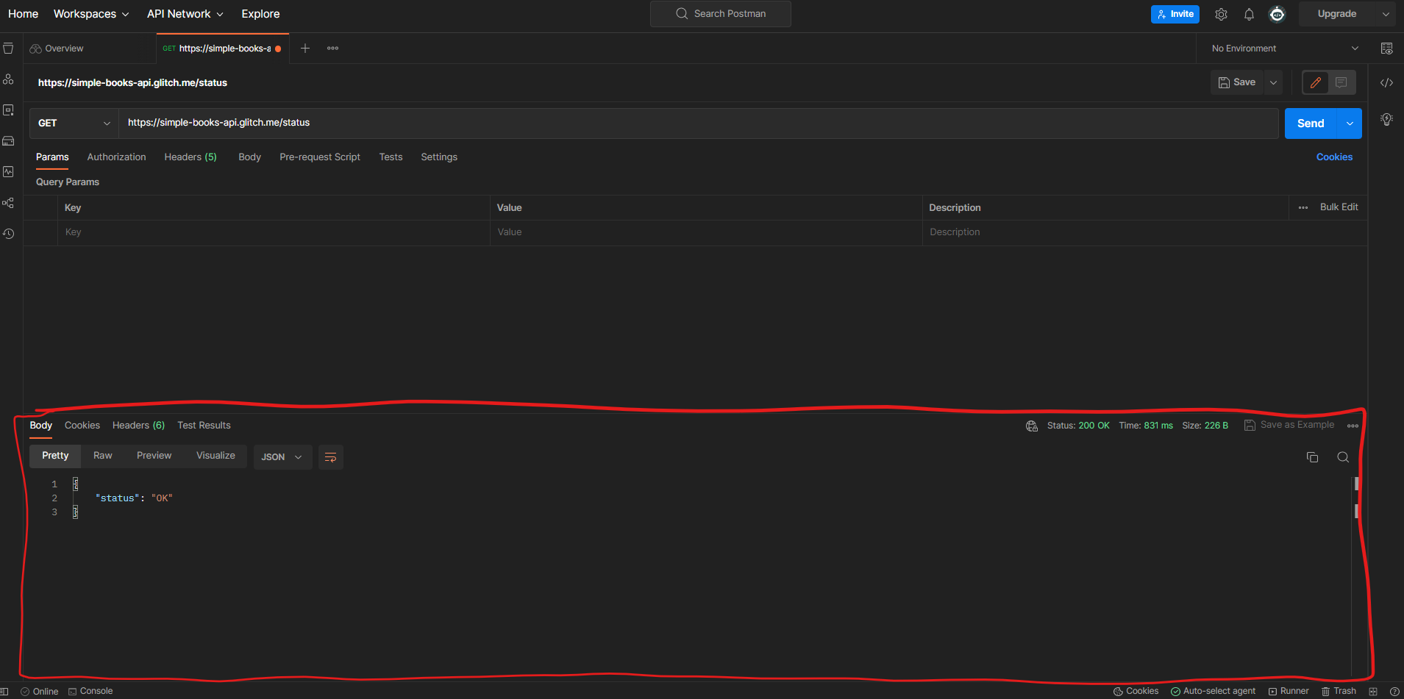Open the APIs sidebar icon
This screenshot has height=699, width=1404.
[8, 79]
